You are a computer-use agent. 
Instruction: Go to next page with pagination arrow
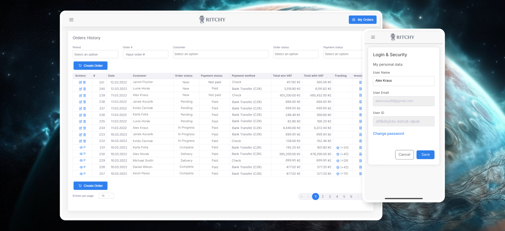(358, 197)
